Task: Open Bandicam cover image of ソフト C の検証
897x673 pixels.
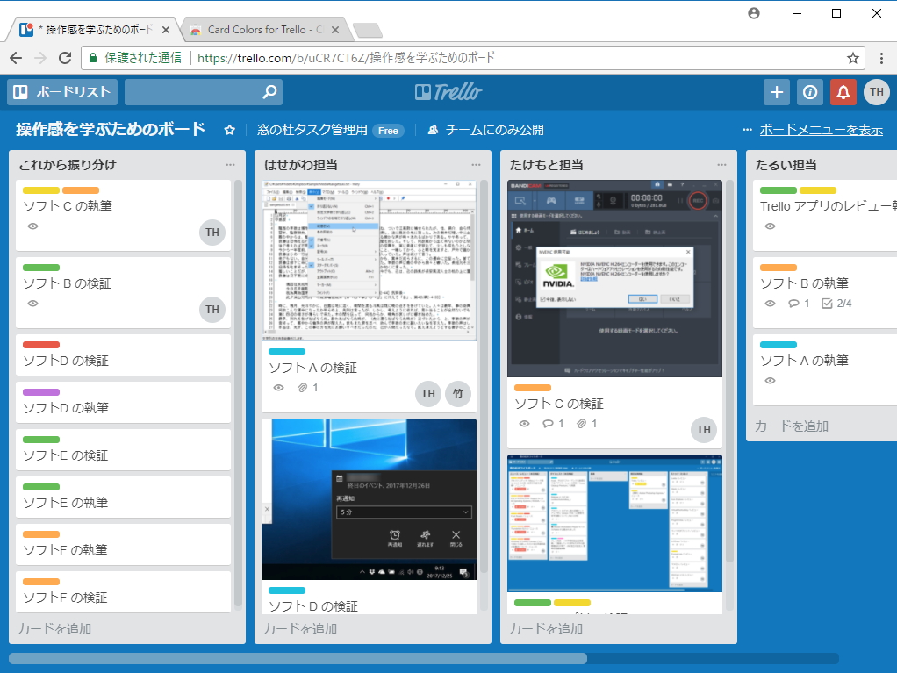Action: 614,279
